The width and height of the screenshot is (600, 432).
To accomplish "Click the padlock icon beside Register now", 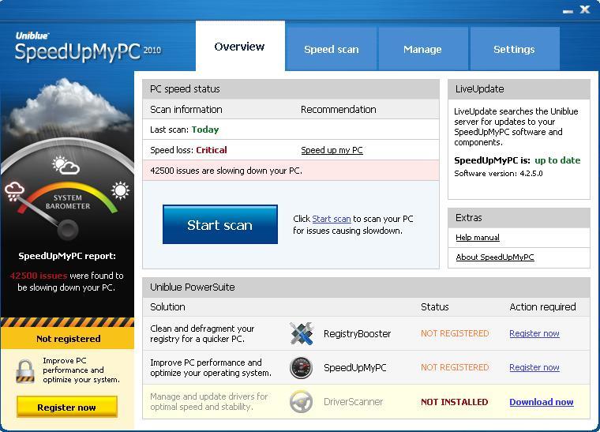I will click(26, 370).
